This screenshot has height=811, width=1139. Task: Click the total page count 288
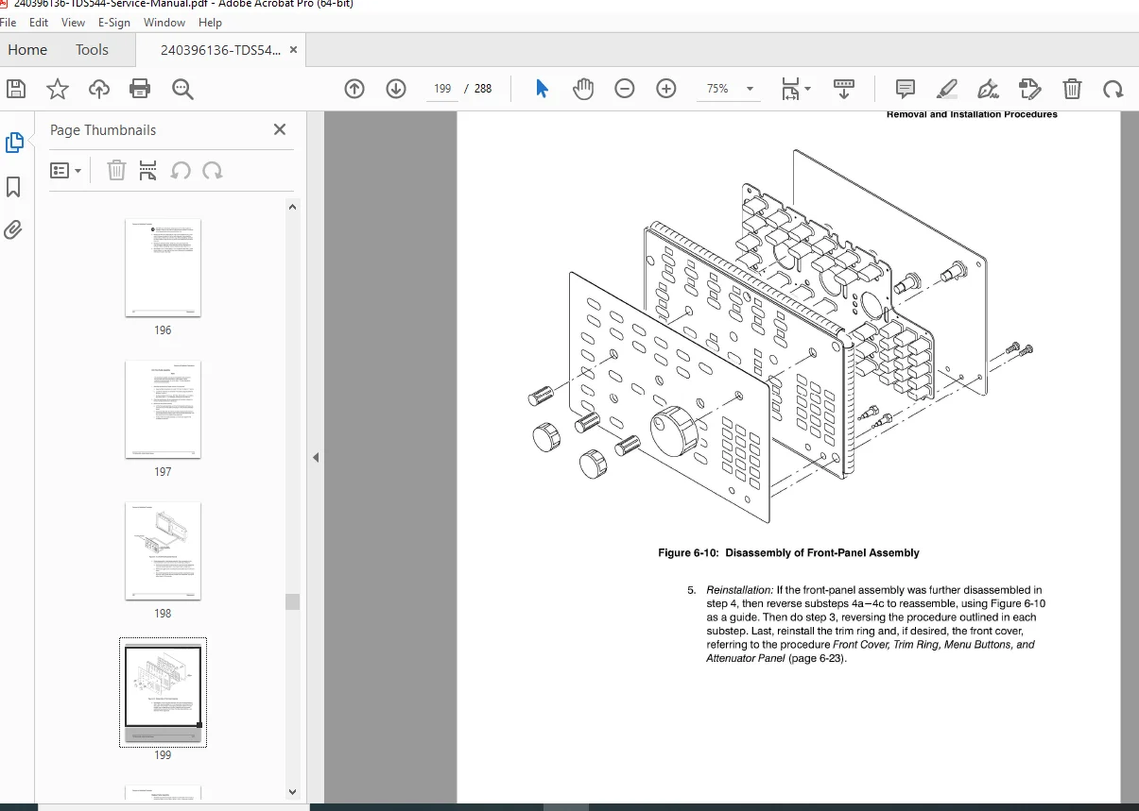pos(483,89)
